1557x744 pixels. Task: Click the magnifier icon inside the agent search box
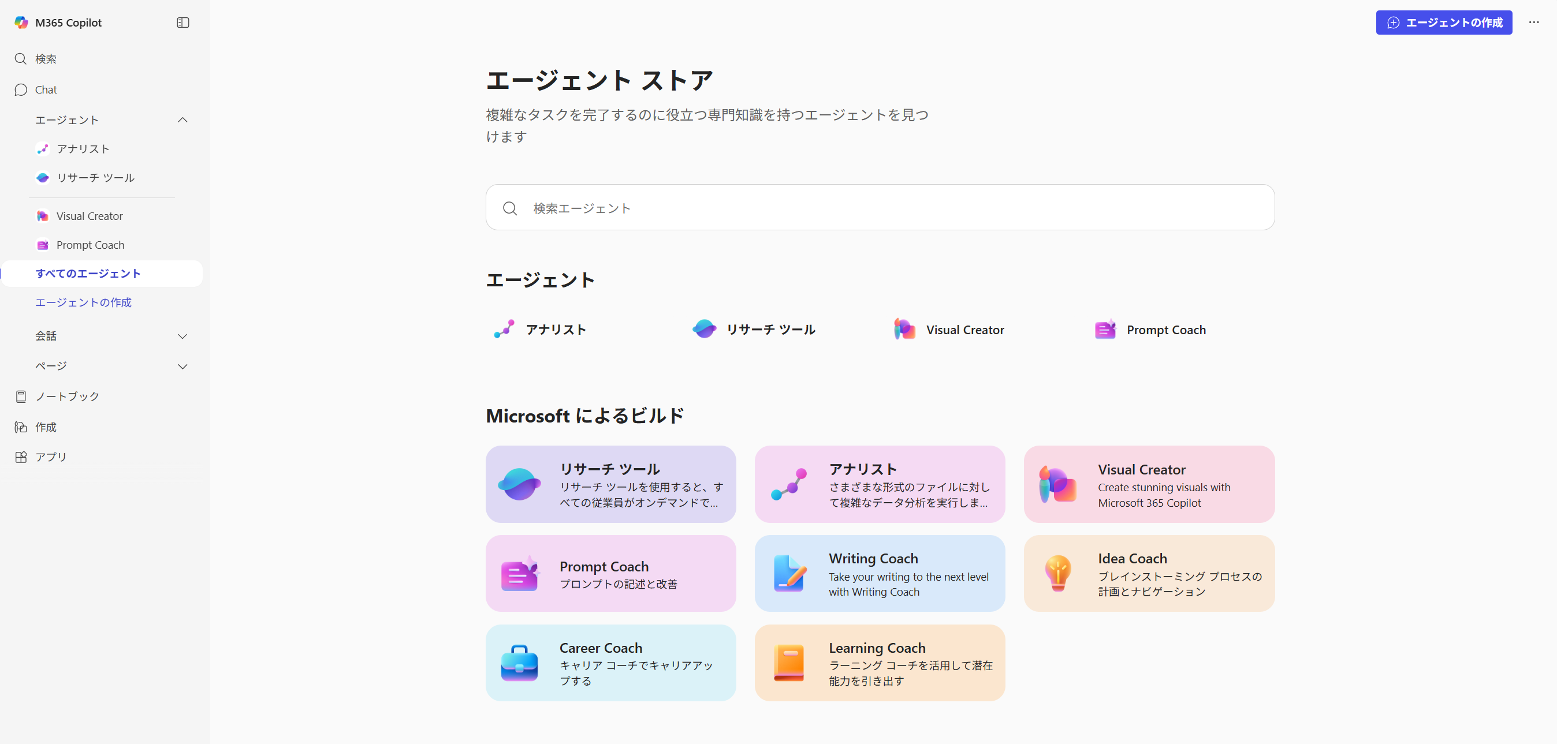509,208
